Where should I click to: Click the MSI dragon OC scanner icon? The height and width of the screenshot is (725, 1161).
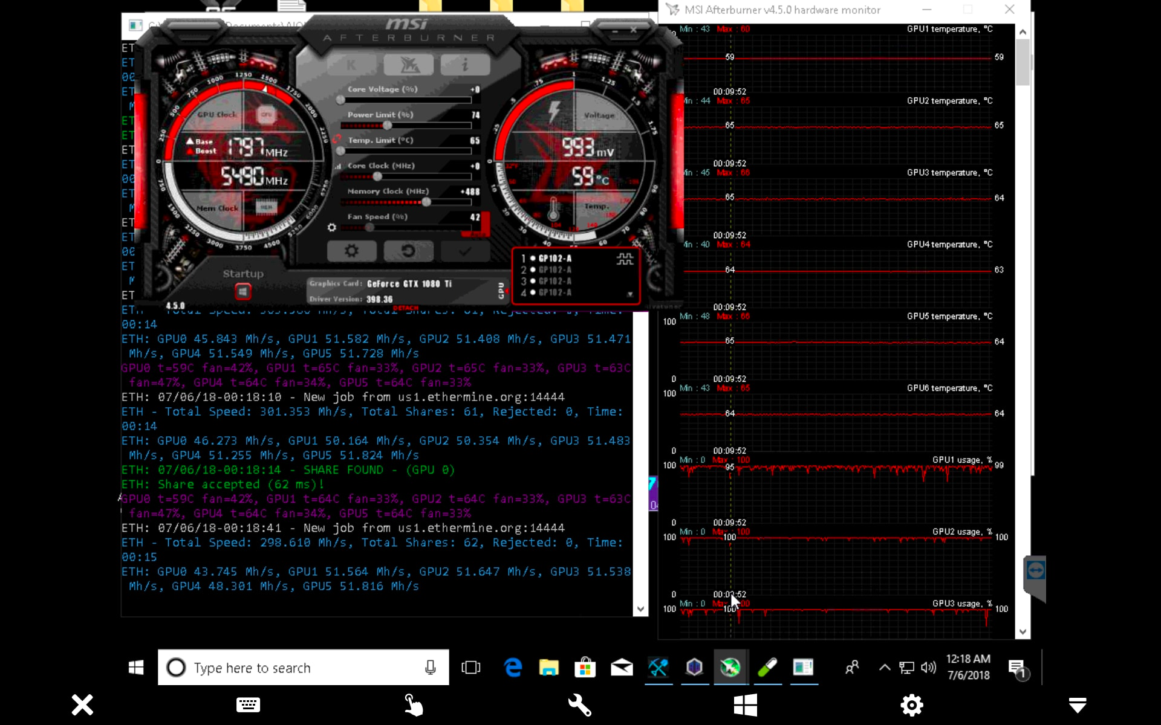(x=409, y=65)
